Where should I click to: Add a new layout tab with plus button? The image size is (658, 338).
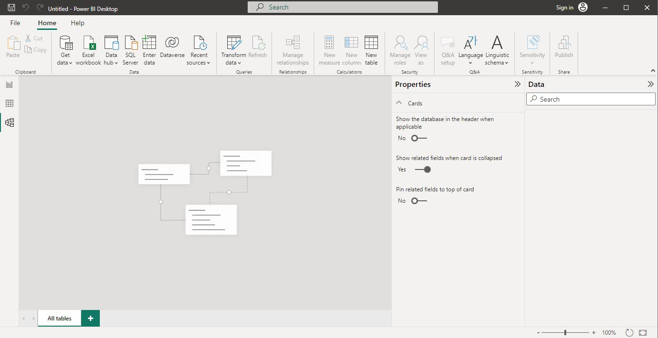coord(90,318)
